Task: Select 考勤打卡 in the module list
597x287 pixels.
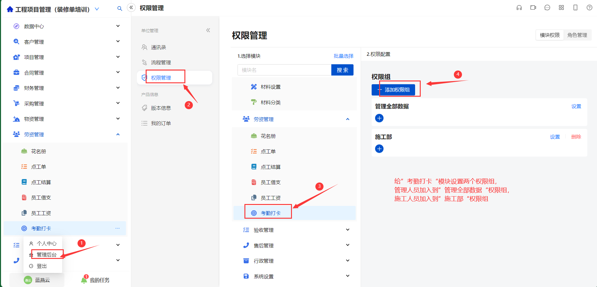Action: point(294,213)
